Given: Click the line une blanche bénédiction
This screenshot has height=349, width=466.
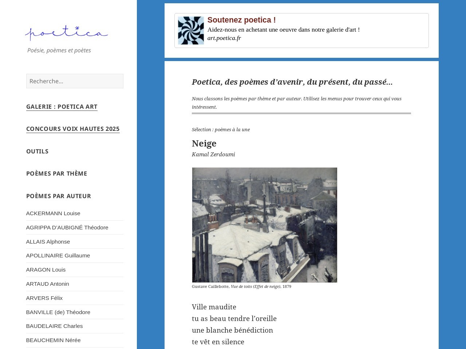Looking at the screenshot, I should pyautogui.click(x=232, y=330).
